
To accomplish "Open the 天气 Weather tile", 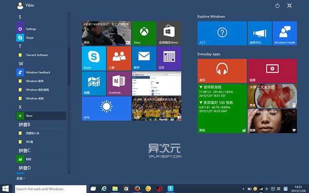I will (106, 109).
